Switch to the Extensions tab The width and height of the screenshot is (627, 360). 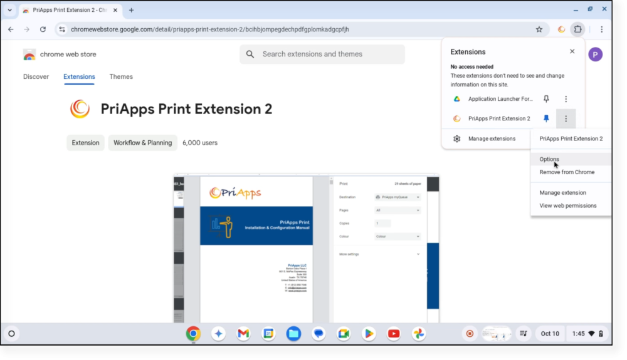tap(79, 76)
